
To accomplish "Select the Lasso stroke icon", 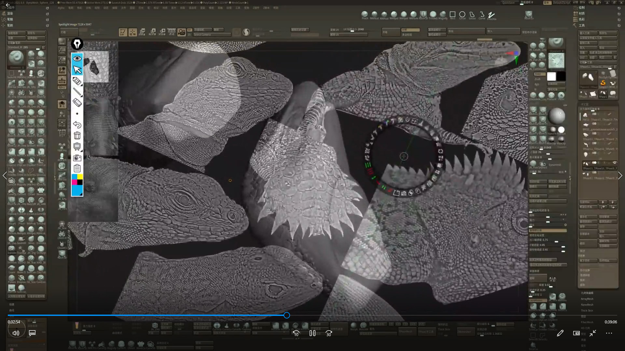I will click(x=472, y=15).
